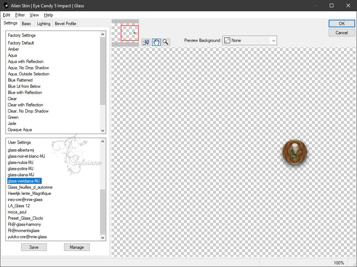Select Ri@momentsglass user setting

coord(24,231)
